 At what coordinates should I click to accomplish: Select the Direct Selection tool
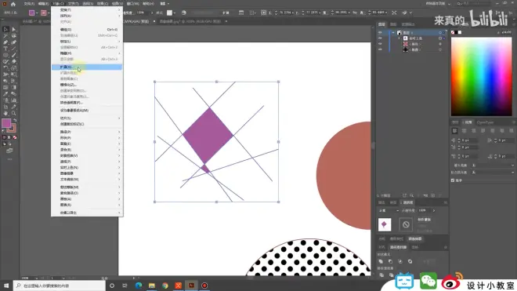(13, 29)
